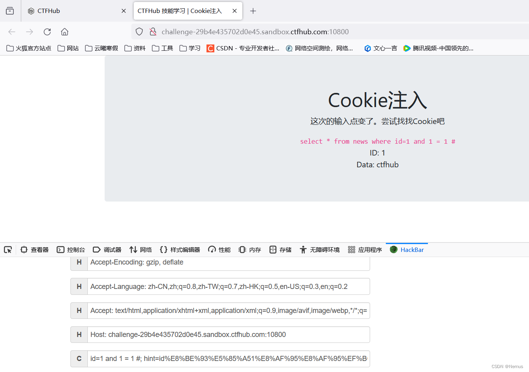Click the tracking protection shield icon
Image resolution: width=529 pixels, height=372 pixels.
tap(140, 32)
